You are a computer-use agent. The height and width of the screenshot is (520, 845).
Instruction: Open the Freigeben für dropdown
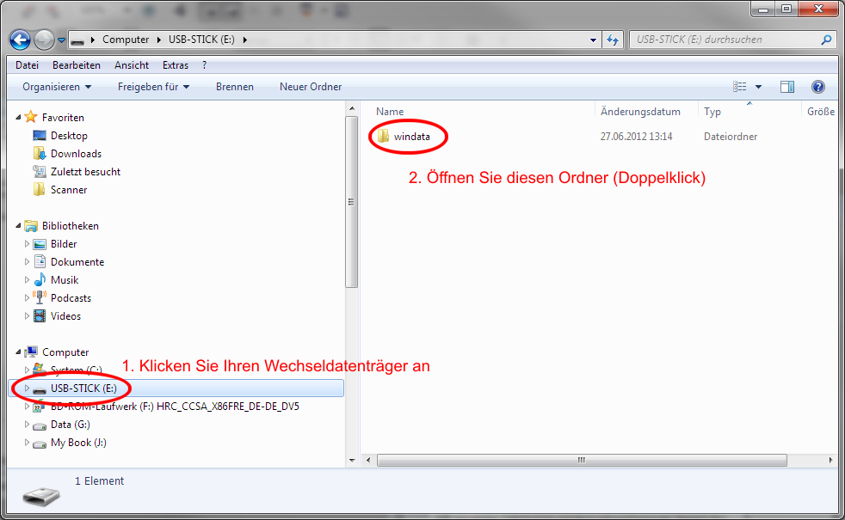click(x=153, y=87)
